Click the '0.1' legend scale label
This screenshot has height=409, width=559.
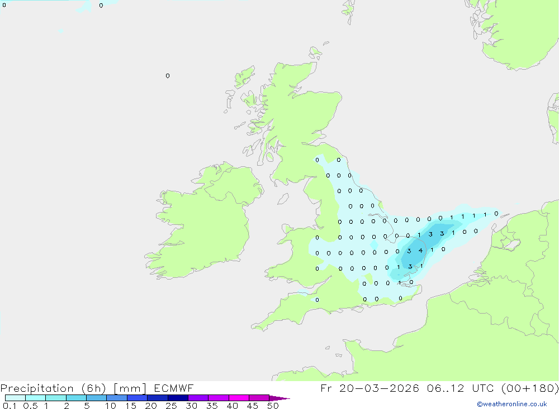[10, 406]
